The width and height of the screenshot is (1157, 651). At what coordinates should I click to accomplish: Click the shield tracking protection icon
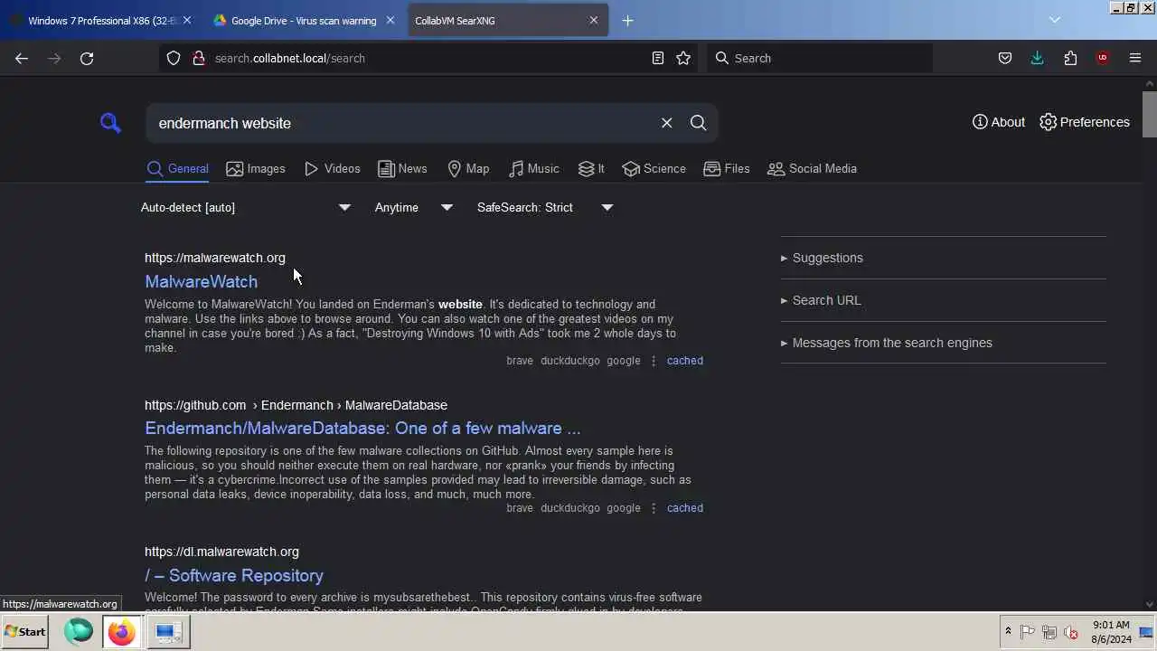174,58
